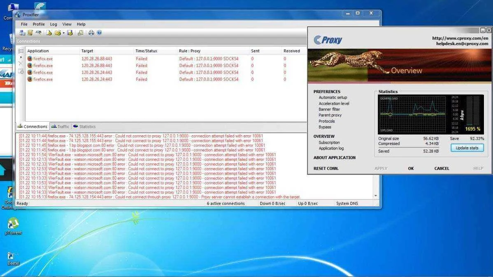Click the list view icon beside Connections

pyautogui.click(x=21, y=51)
